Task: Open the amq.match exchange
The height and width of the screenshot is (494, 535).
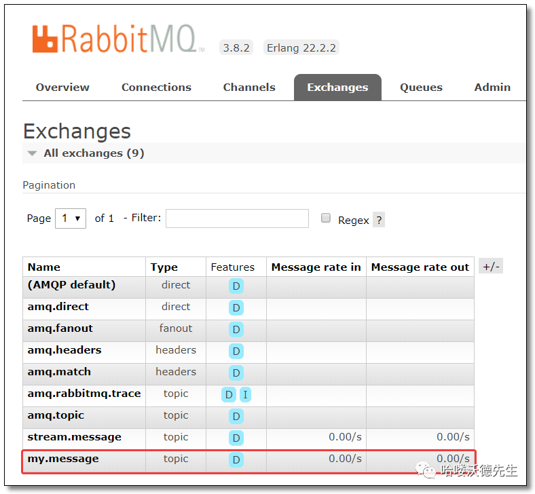Action: coord(59,372)
